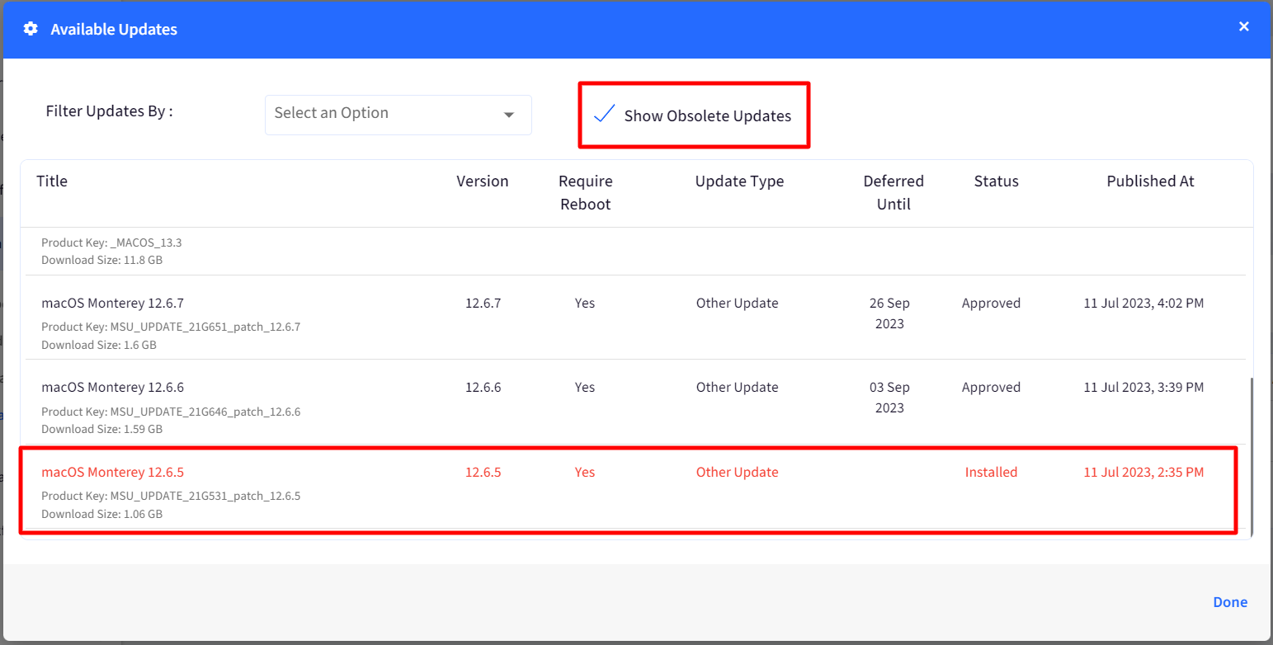The image size is (1273, 645).
Task: Click Product Key MSU_UPDATE_21G531_patch_12.6.5 text
Action: tap(171, 496)
